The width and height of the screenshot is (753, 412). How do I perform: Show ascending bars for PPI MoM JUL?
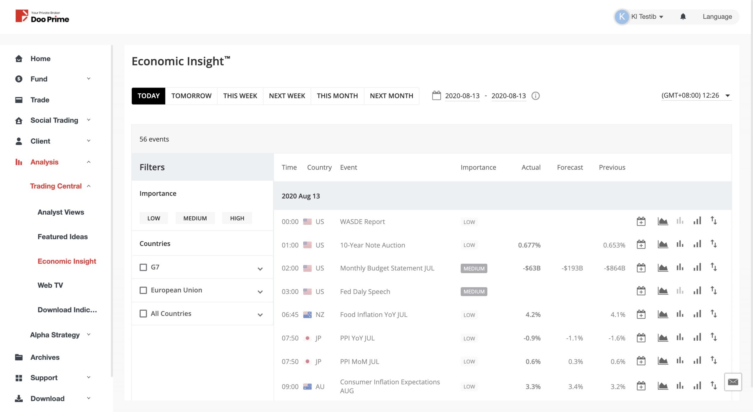[x=697, y=360]
